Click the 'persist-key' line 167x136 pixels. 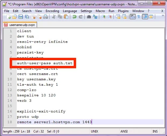click(30, 52)
